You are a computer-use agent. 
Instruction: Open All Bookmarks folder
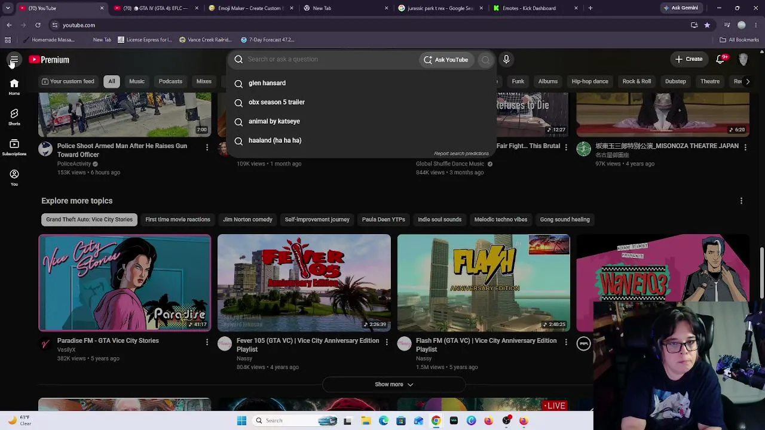pos(739,40)
